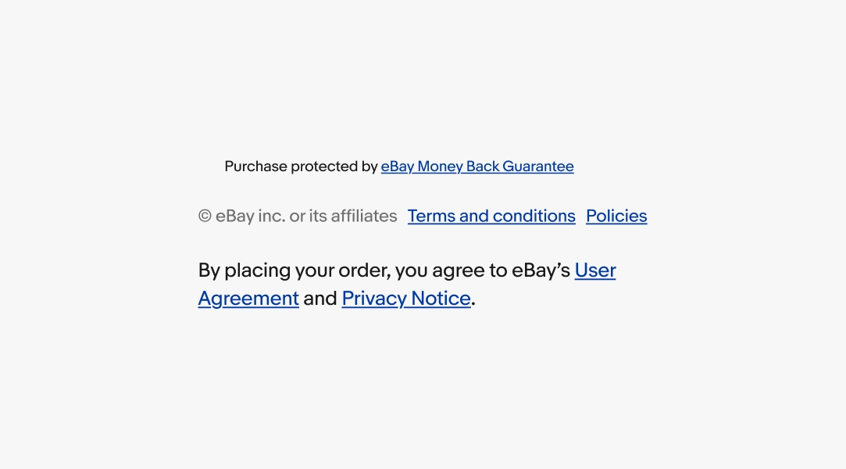846x469 pixels.
Task: Check purchase protection via Money Back Guarantee
Action: (477, 166)
